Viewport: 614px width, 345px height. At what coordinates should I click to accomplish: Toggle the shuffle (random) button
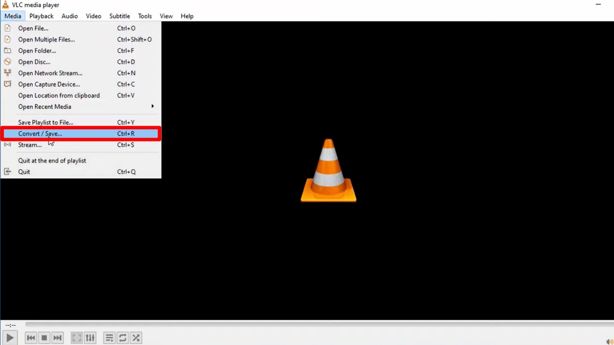[136, 338]
